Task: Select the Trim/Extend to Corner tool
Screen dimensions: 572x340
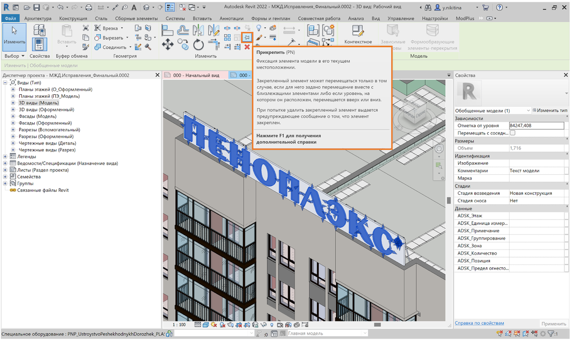Action: (214, 45)
